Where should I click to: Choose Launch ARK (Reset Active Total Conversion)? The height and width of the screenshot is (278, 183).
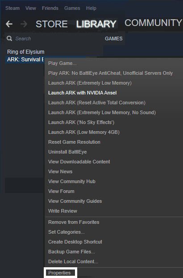point(97,103)
